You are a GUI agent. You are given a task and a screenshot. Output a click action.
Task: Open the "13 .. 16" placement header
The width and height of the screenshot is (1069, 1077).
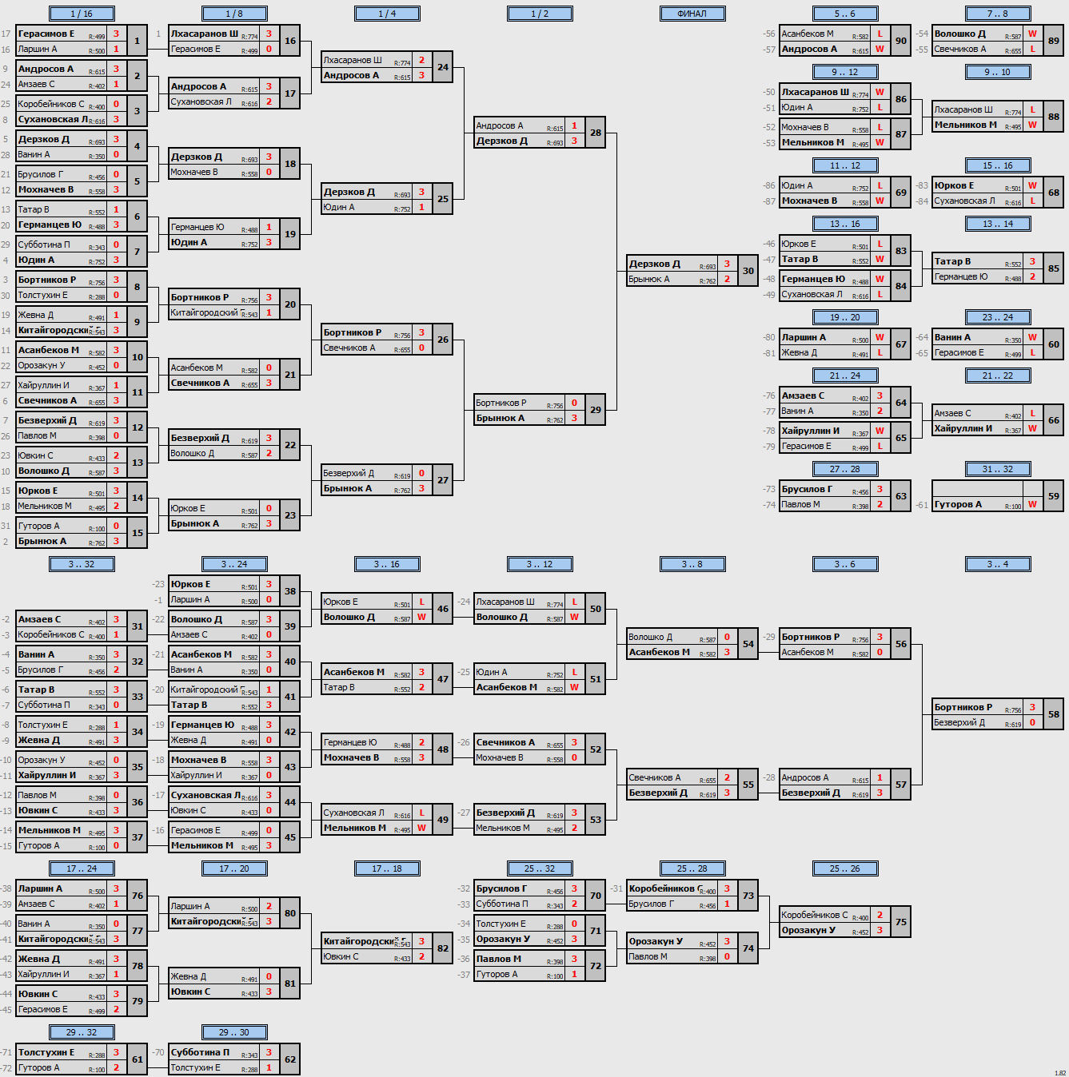(845, 224)
